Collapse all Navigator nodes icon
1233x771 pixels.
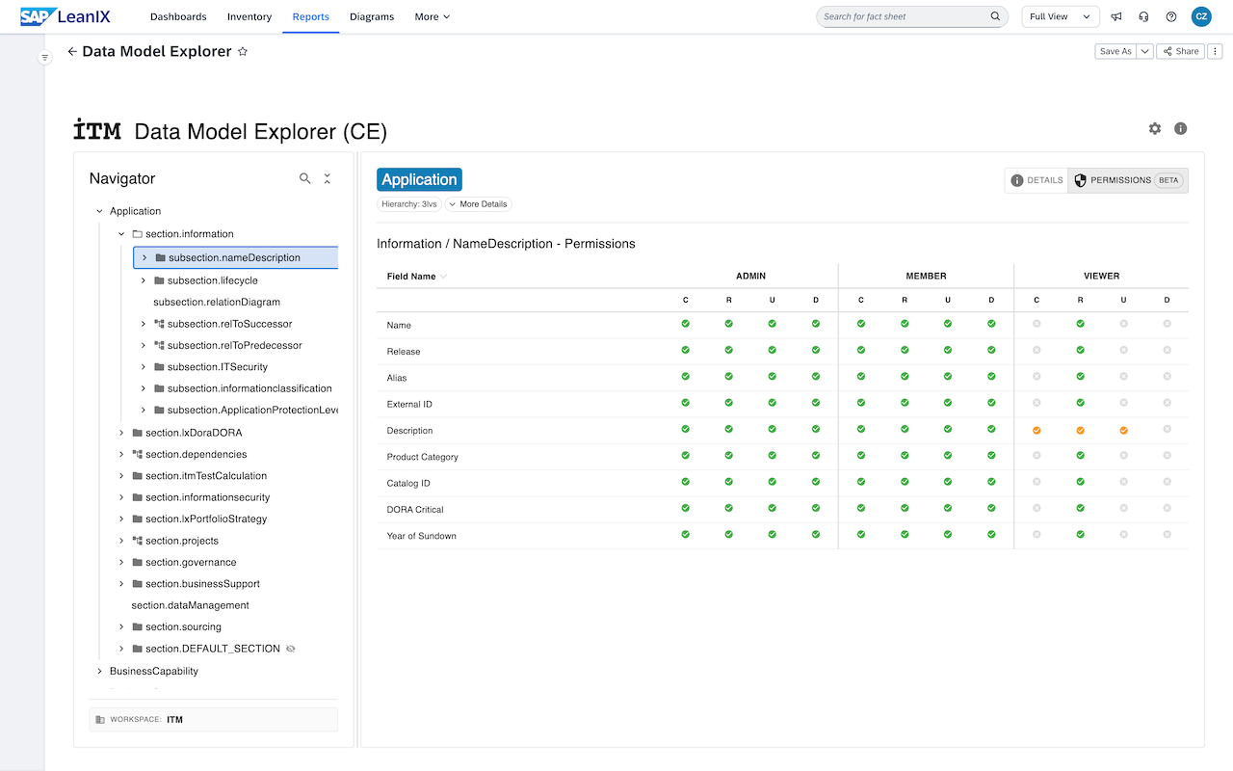coord(328,178)
